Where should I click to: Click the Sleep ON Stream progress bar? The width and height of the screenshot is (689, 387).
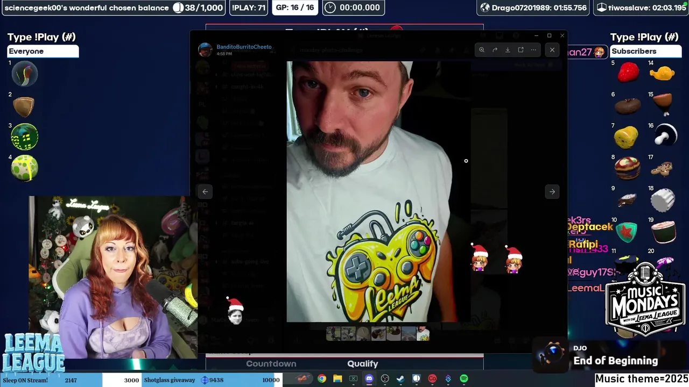click(71, 380)
